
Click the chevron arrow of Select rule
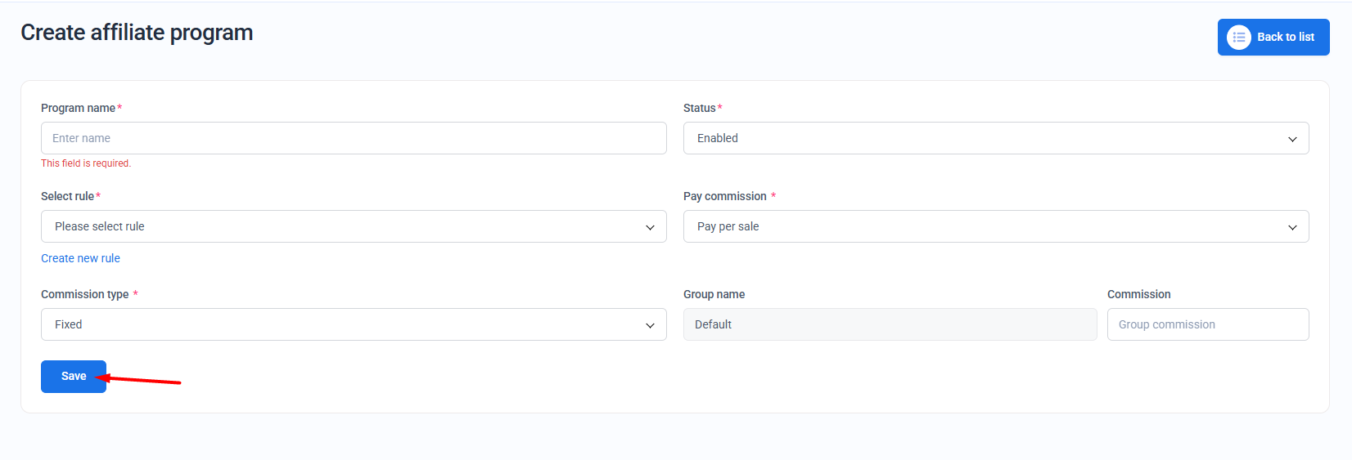[x=650, y=227]
